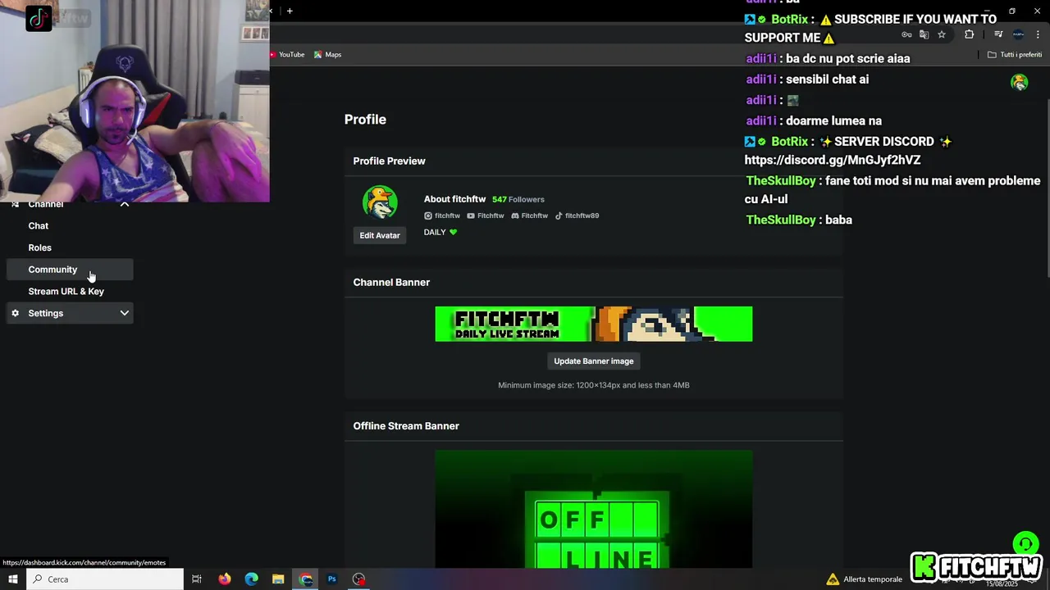Click the FITCHFTW channel banner image
Image resolution: width=1050 pixels, height=590 pixels.
pyautogui.click(x=594, y=324)
